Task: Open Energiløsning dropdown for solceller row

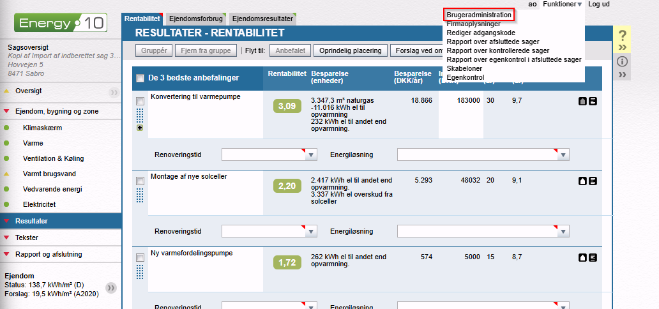Action: 563,231
